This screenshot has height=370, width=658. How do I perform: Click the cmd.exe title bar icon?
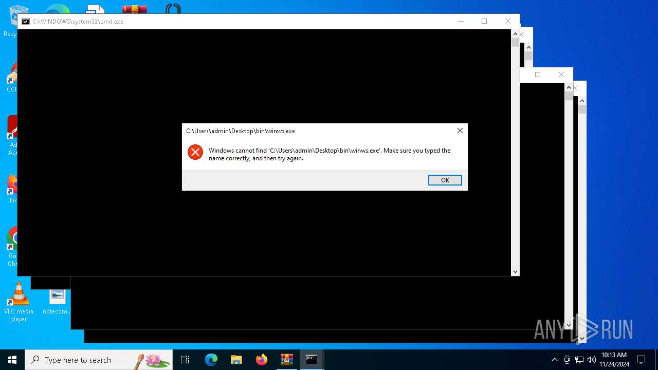point(26,22)
